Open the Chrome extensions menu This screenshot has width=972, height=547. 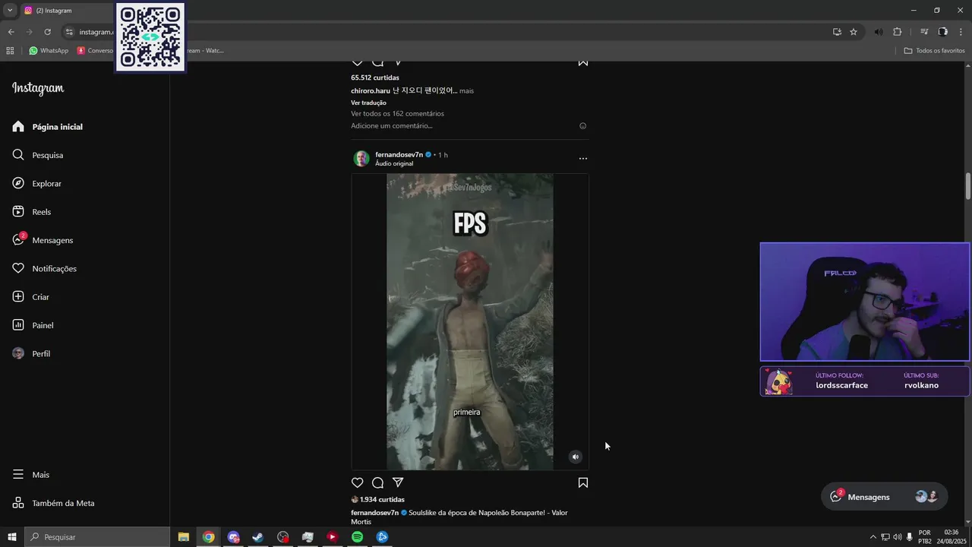coord(898,32)
